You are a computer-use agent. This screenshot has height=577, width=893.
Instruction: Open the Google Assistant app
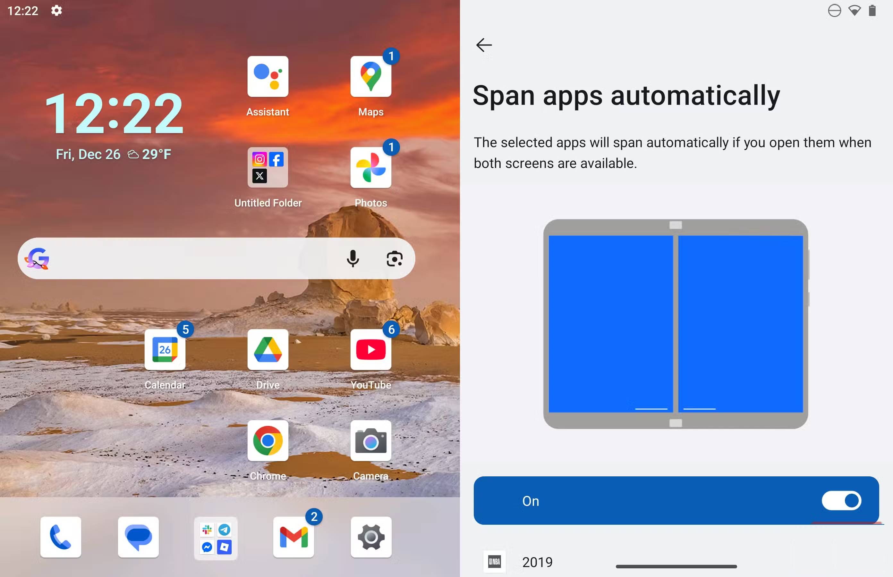pos(268,77)
